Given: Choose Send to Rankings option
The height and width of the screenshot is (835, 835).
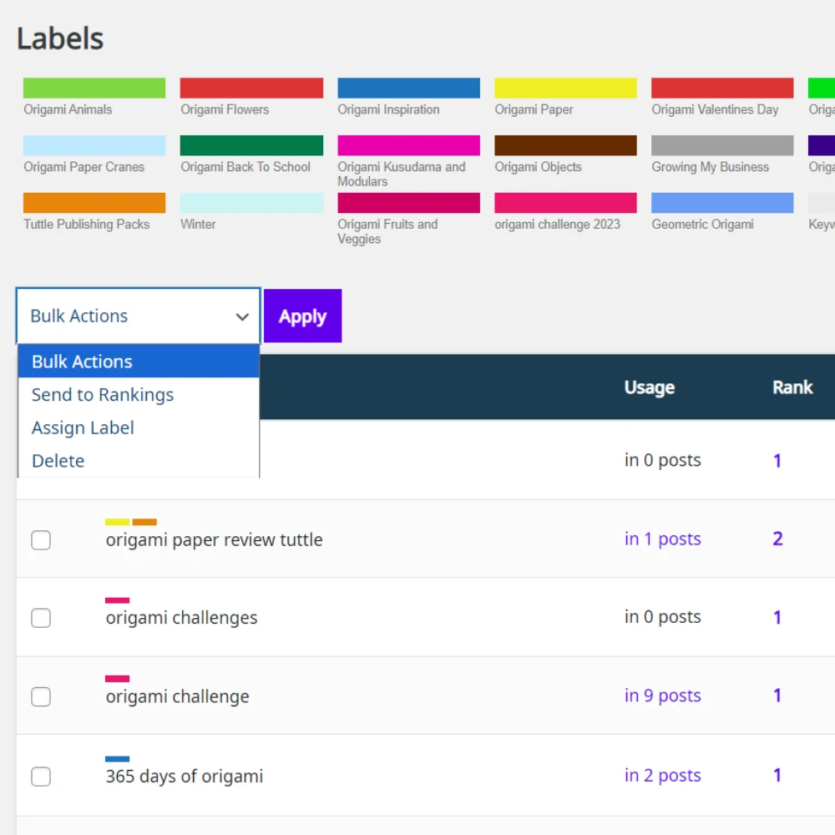Looking at the screenshot, I should [103, 395].
